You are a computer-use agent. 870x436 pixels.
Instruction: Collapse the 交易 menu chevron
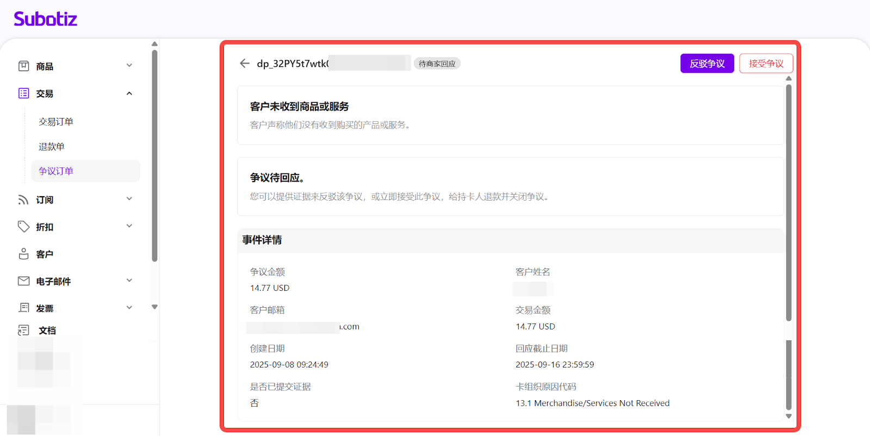pyautogui.click(x=129, y=94)
